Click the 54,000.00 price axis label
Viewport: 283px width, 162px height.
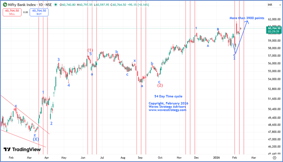(x=274, y=79)
